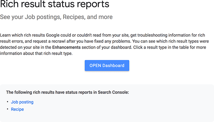The image size is (214, 122).
Task: Click the word Learn starting the paragraph
Action: pyautogui.click(x=5, y=35)
